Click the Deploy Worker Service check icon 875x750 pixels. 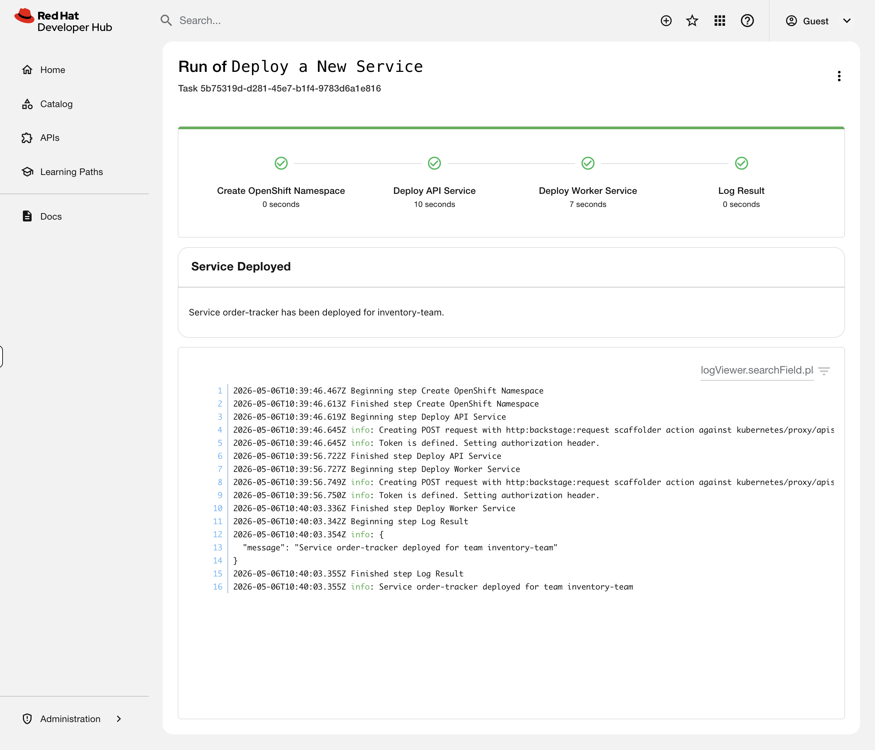tap(588, 163)
